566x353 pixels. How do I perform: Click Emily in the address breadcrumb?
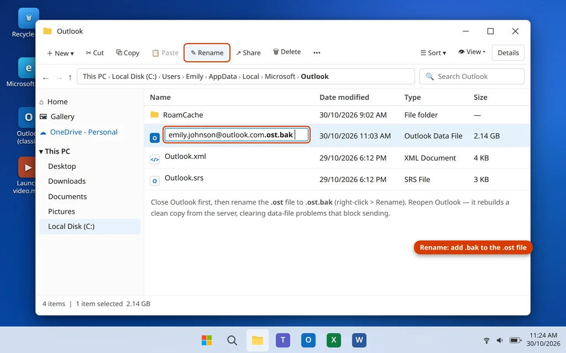[195, 76]
